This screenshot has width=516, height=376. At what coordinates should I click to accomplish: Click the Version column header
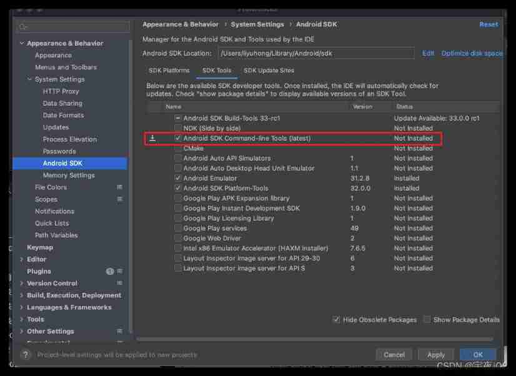click(362, 107)
